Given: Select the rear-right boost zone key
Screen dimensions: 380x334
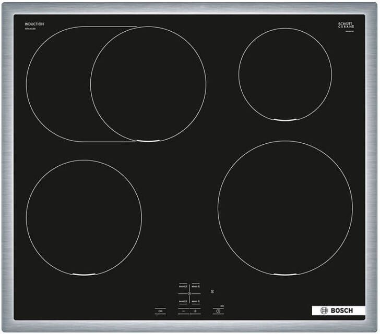Looking at the screenshot, I should click(196, 287).
